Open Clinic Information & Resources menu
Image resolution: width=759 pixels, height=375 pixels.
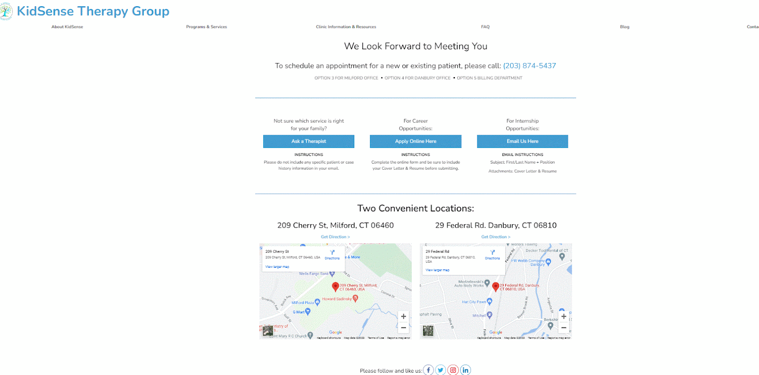(346, 27)
